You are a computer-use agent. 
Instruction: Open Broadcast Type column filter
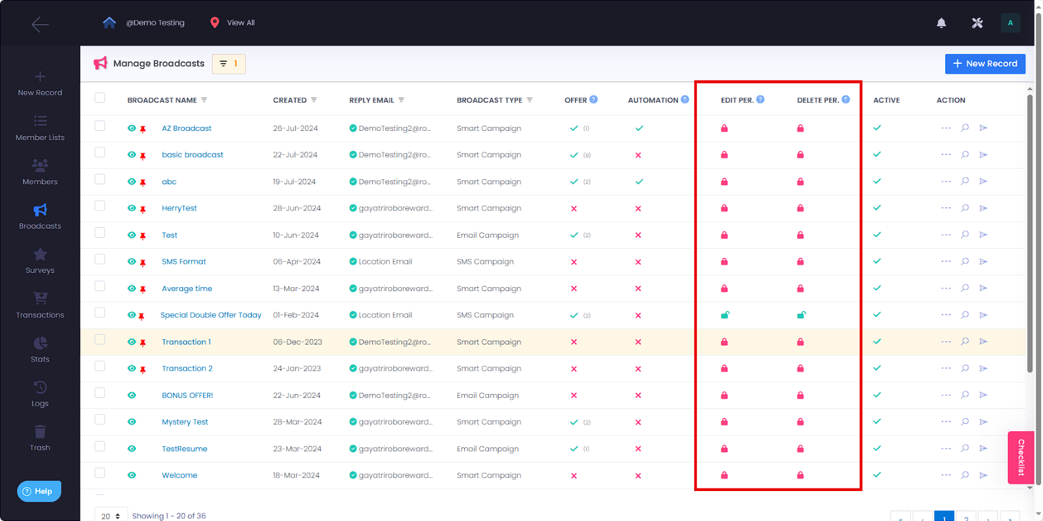tap(529, 100)
